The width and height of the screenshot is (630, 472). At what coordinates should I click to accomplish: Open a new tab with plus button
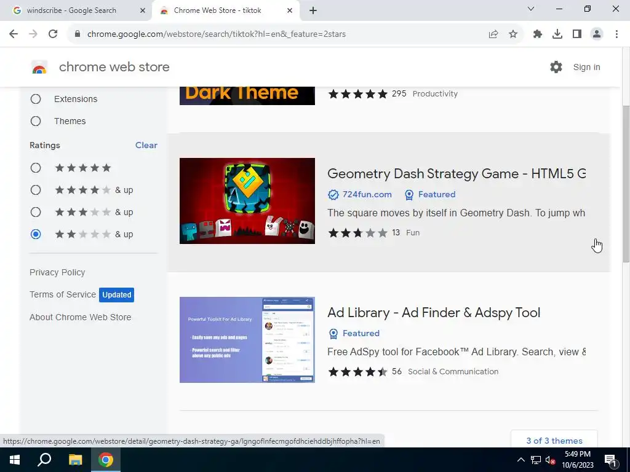pos(313,10)
